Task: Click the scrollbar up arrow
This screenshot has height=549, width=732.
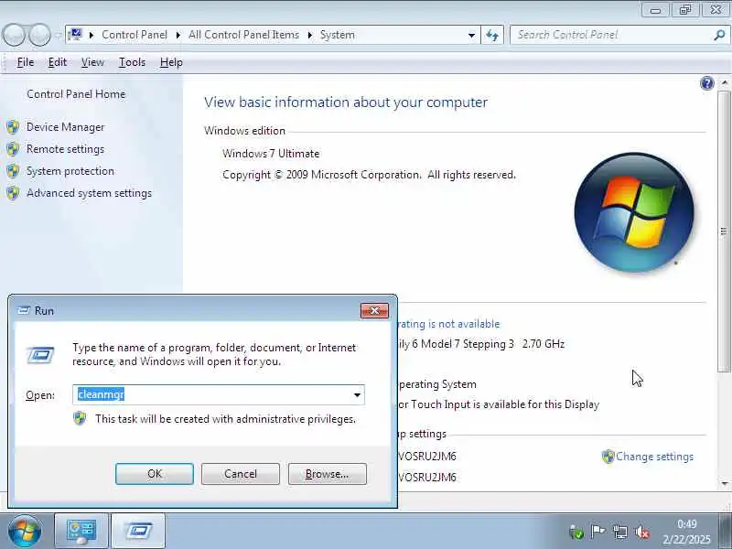Action: click(x=724, y=82)
